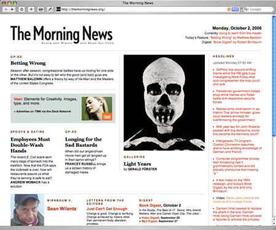Screen dimensions: 276x230
Task: Reload the page with the refresh button
Action: pos(21,9)
